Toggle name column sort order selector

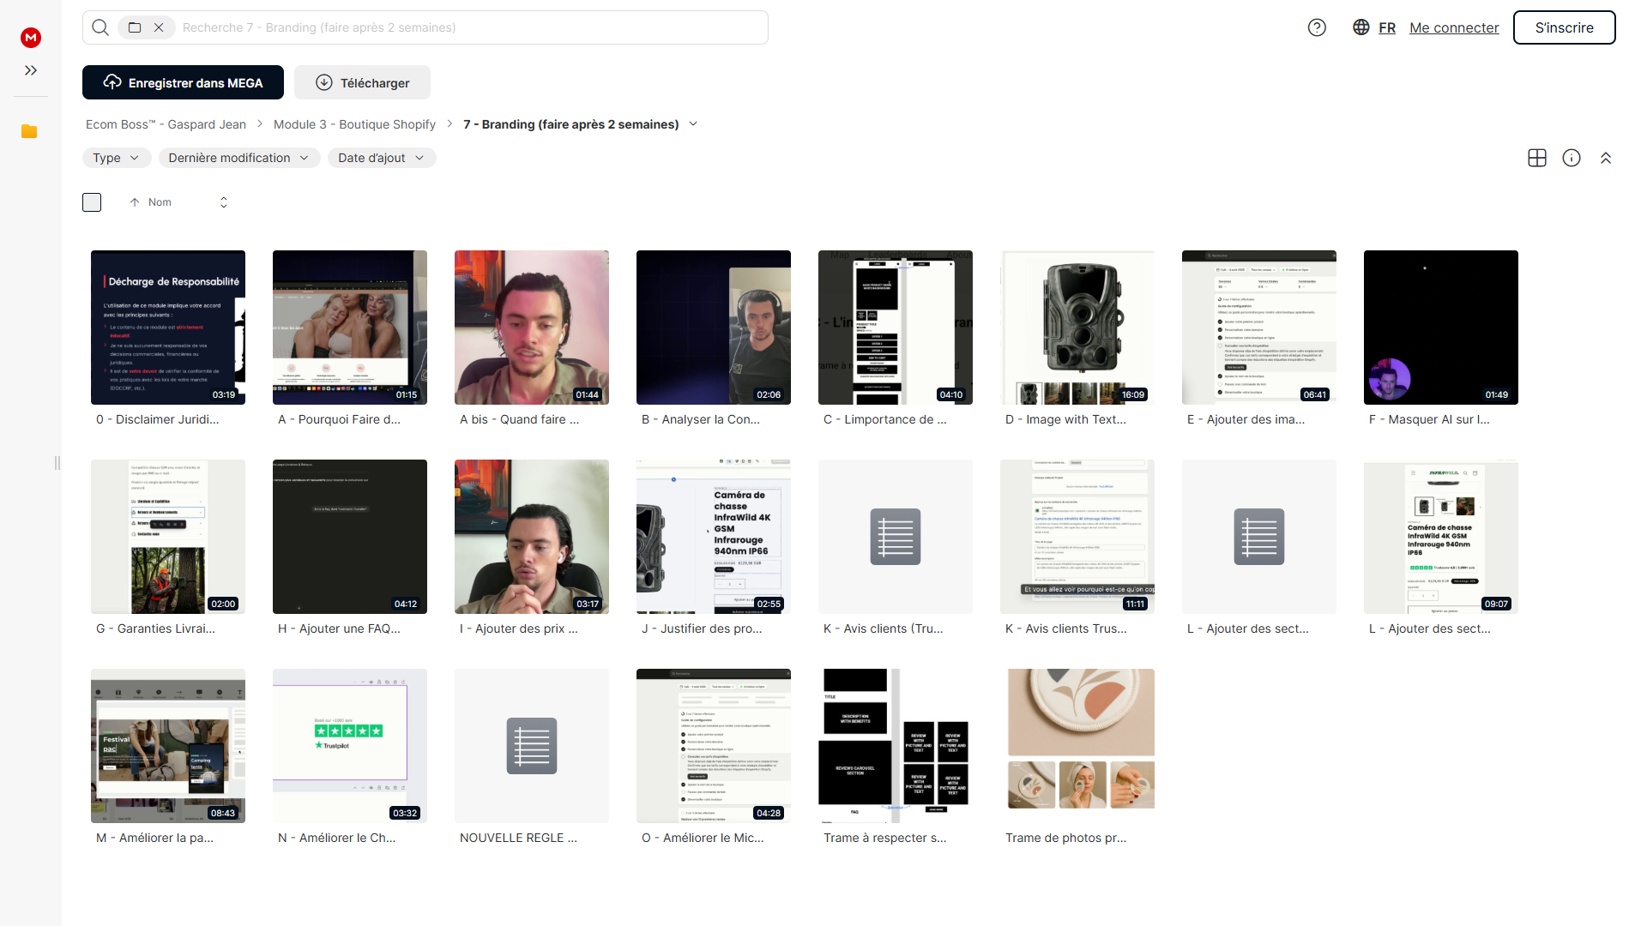coord(224,202)
